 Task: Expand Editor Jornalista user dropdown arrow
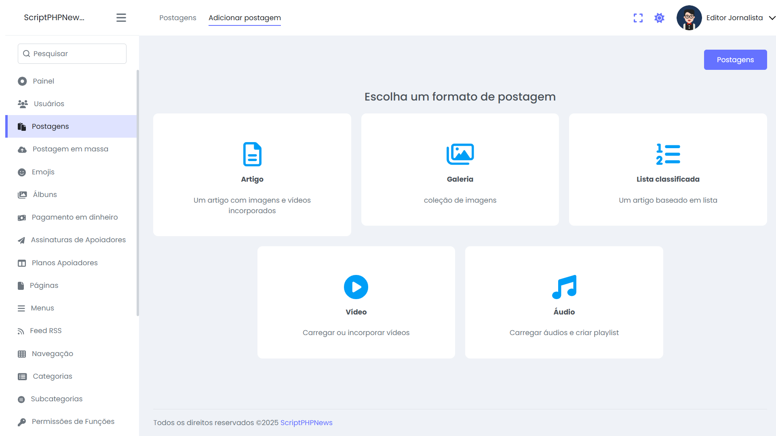(772, 18)
